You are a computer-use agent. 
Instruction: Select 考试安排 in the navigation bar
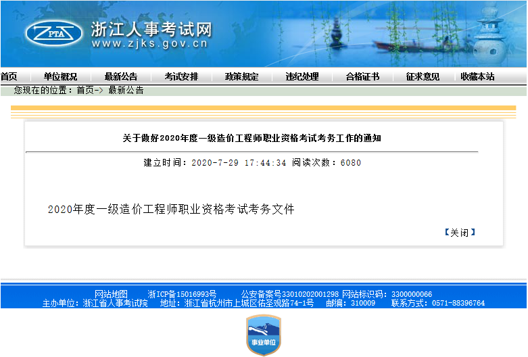(x=181, y=77)
